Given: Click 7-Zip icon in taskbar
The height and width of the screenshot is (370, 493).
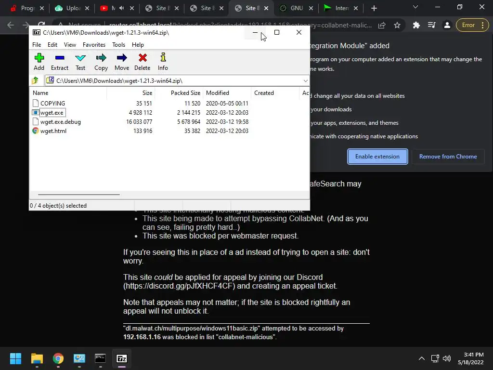Looking at the screenshot, I should pyautogui.click(x=122, y=358).
